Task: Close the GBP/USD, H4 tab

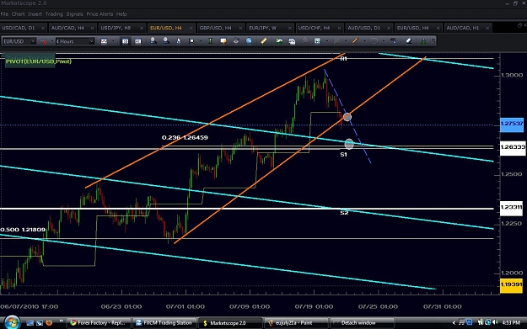Action: pos(240,28)
